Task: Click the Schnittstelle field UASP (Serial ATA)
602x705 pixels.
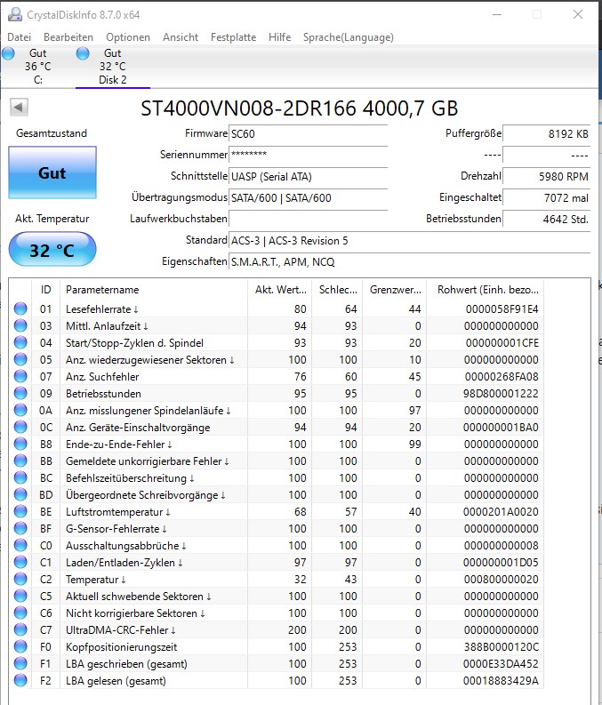Action: tap(308, 177)
